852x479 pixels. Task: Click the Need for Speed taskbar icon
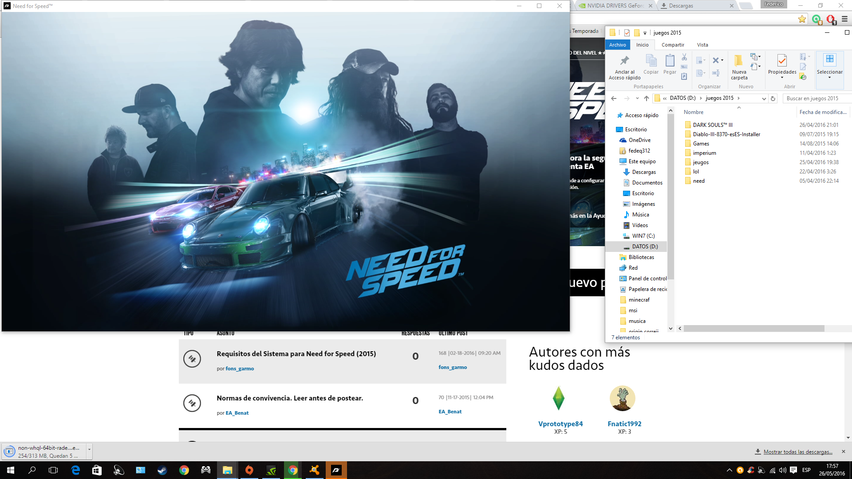(336, 470)
